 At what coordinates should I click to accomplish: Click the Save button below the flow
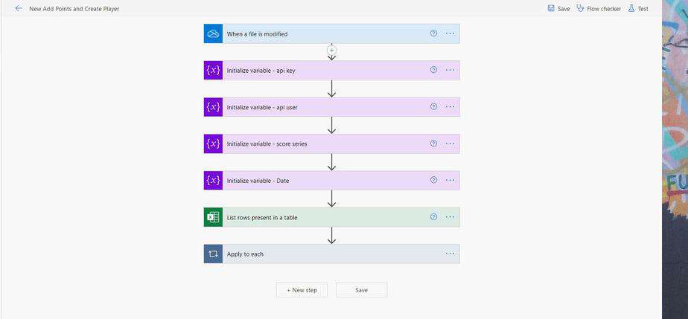(362, 290)
